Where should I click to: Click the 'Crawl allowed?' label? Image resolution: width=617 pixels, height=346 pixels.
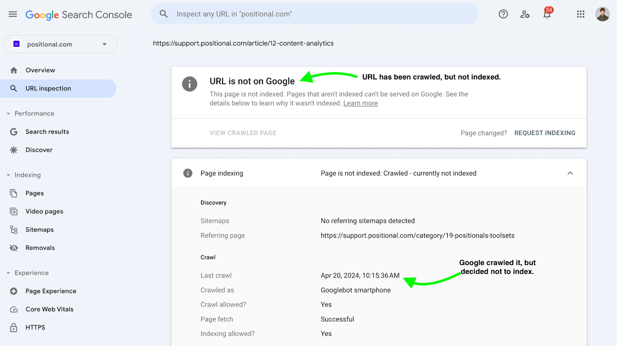223,305
